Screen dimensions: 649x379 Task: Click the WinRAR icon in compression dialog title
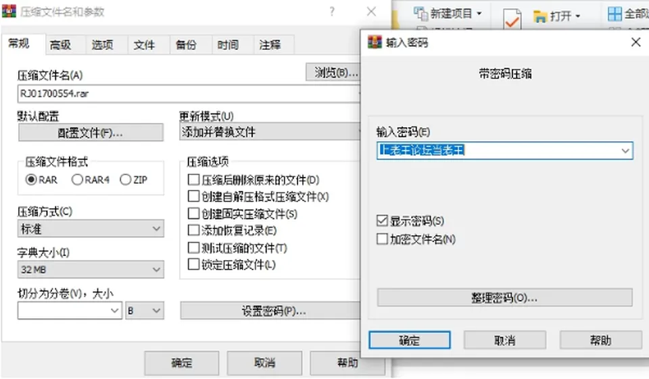[9, 11]
